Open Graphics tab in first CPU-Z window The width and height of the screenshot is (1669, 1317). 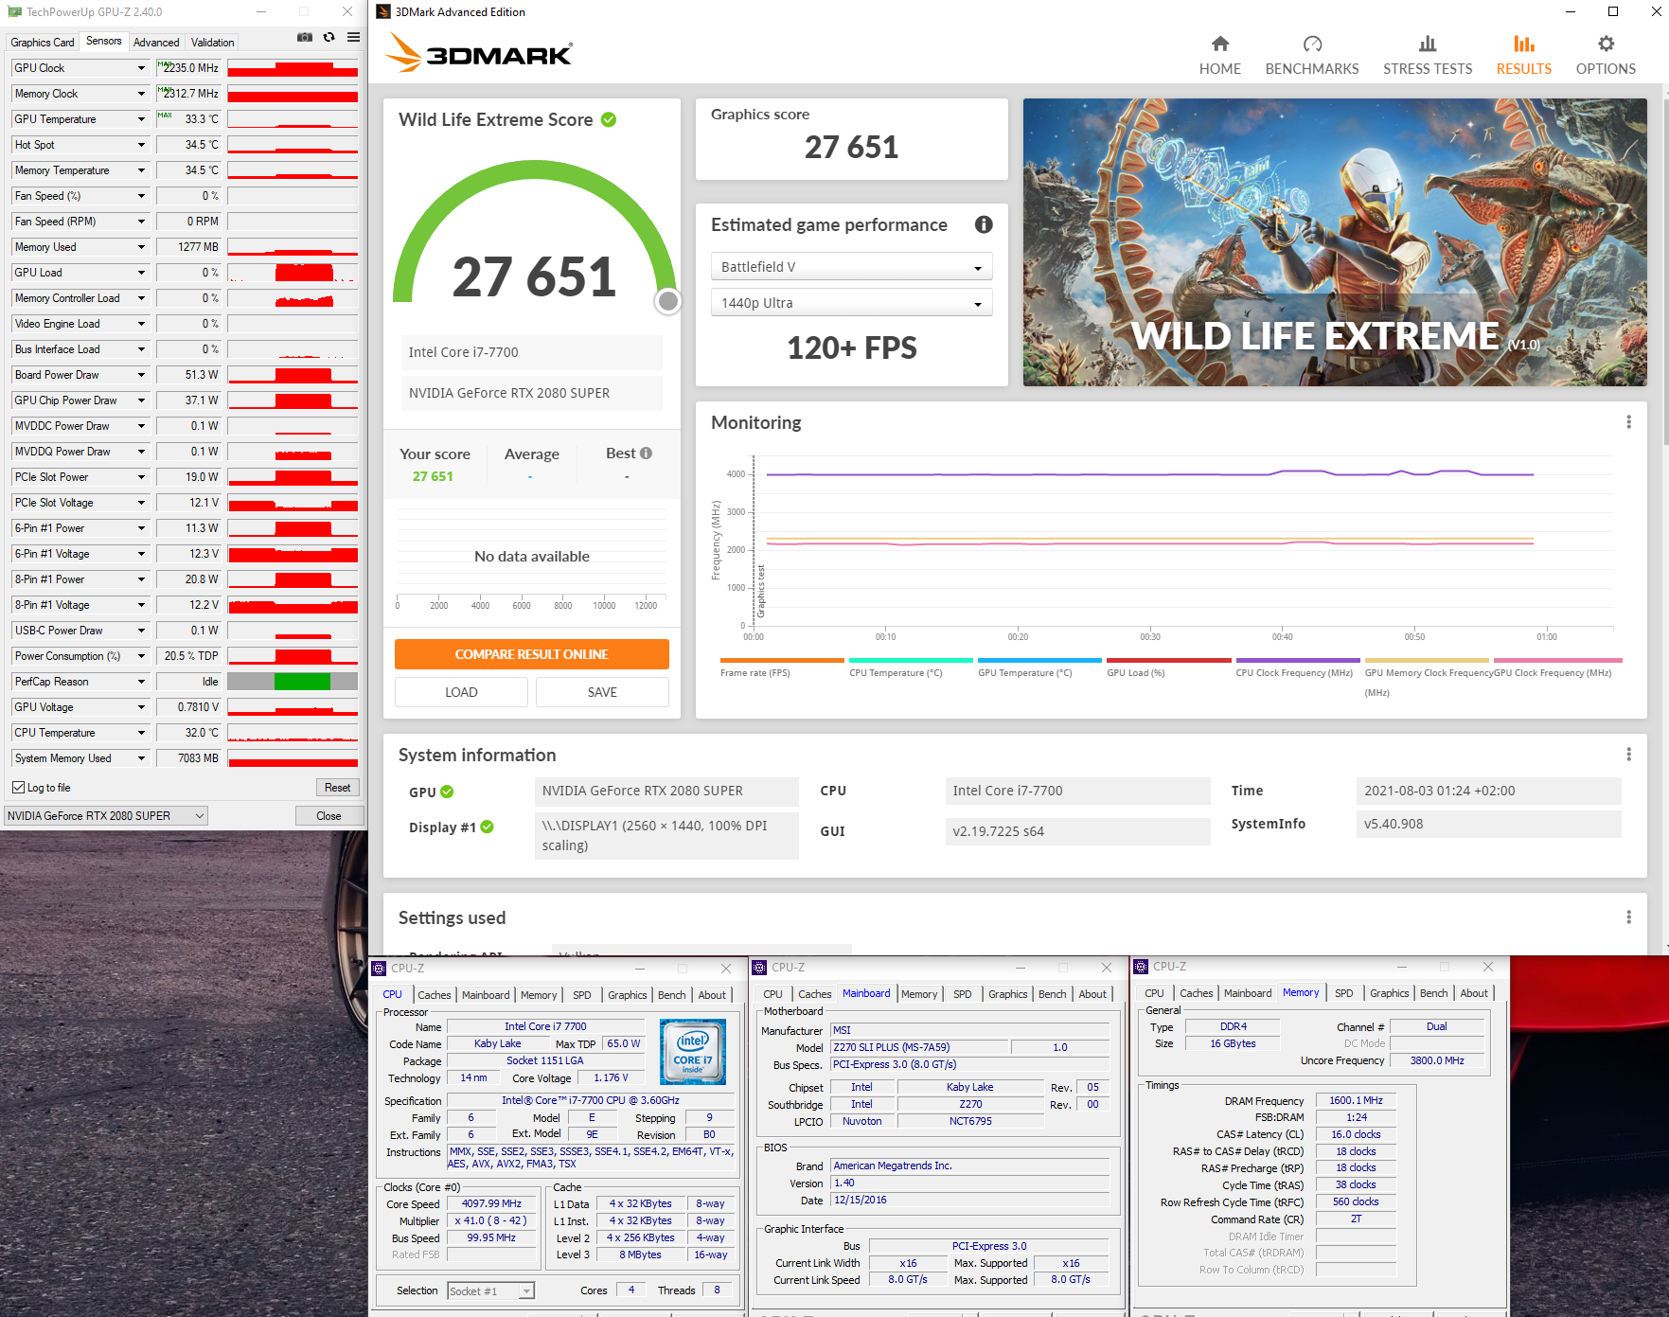pos(628,995)
